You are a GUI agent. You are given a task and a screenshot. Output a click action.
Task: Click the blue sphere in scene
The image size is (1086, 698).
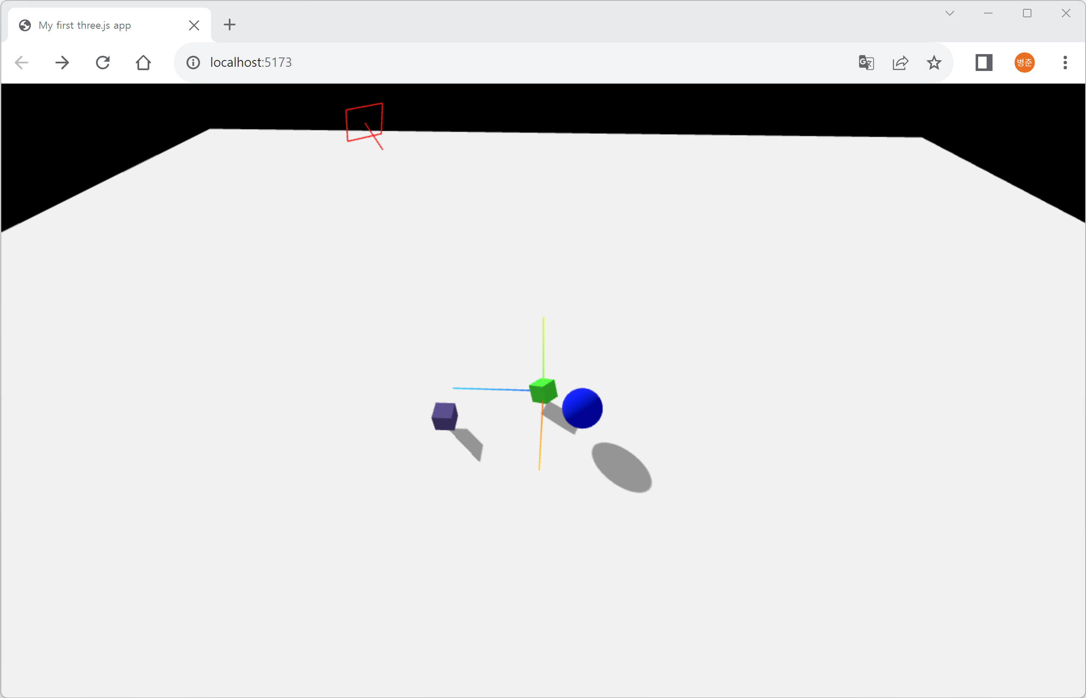[x=582, y=409]
